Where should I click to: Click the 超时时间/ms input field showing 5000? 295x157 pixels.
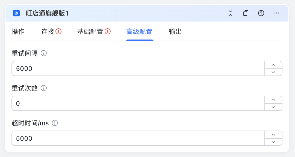tap(138, 138)
